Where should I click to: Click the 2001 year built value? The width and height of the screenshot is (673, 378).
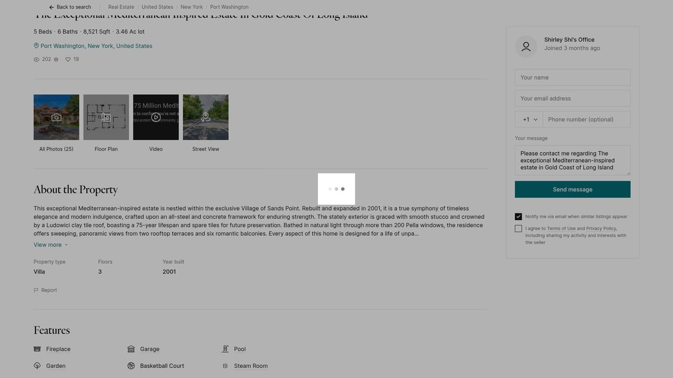pyautogui.click(x=169, y=272)
